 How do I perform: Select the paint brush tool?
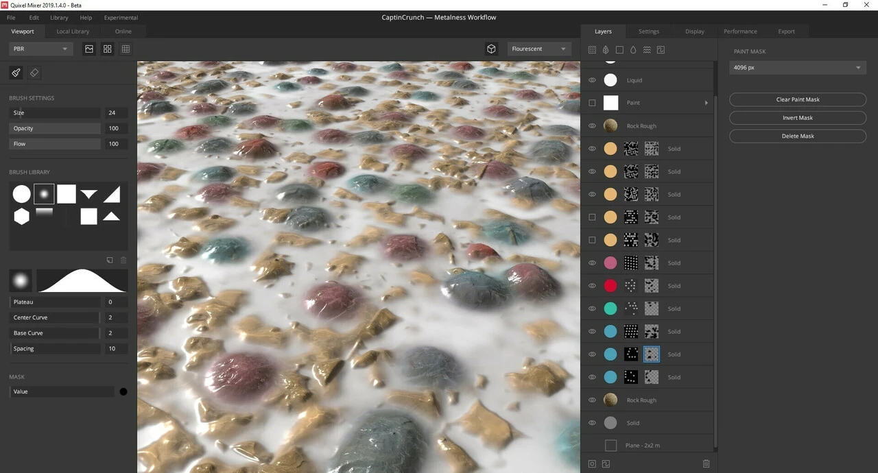click(16, 73)
